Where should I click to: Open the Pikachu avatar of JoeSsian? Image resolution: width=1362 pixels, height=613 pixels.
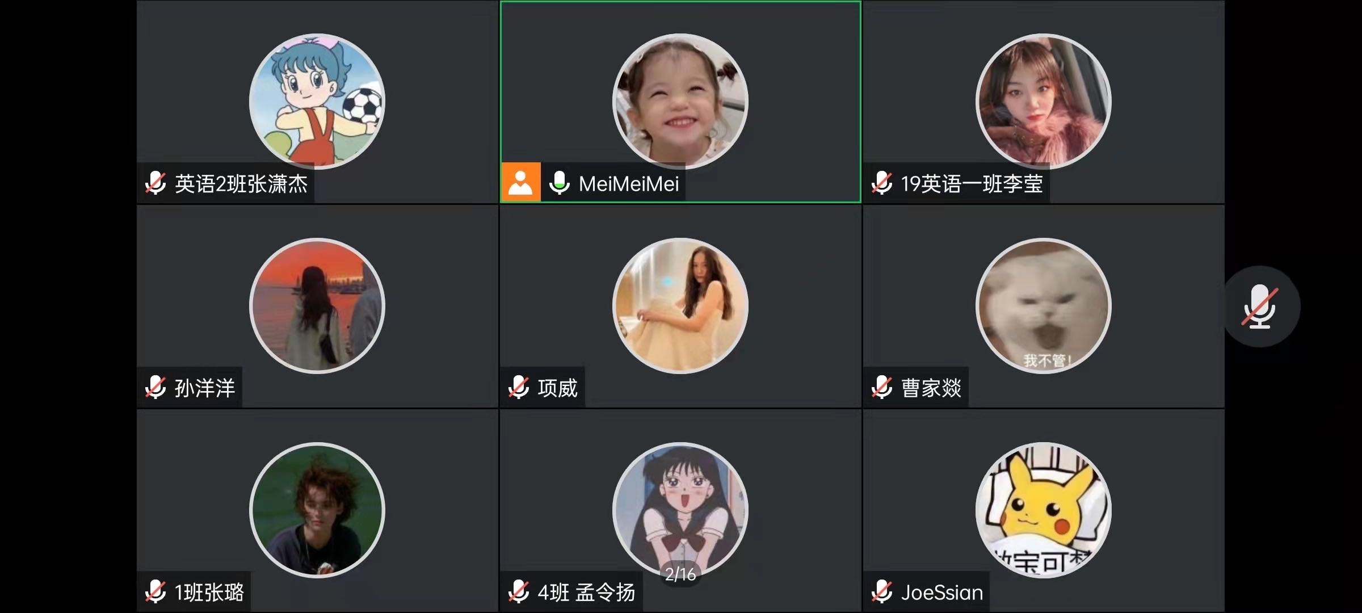[x=1044, y=510]
